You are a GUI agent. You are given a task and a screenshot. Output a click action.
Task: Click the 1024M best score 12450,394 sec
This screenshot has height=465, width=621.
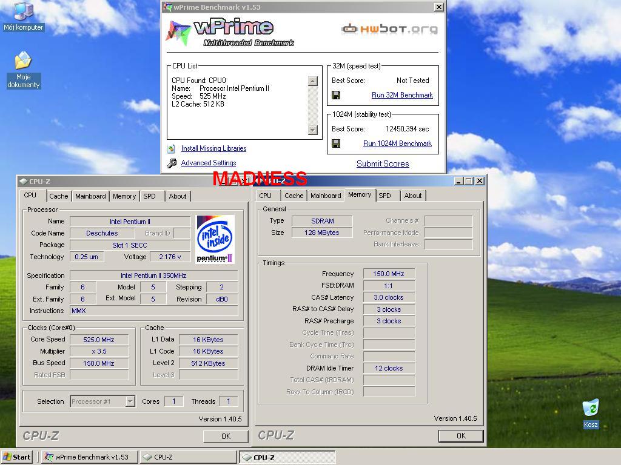click(x=407, y=129)
